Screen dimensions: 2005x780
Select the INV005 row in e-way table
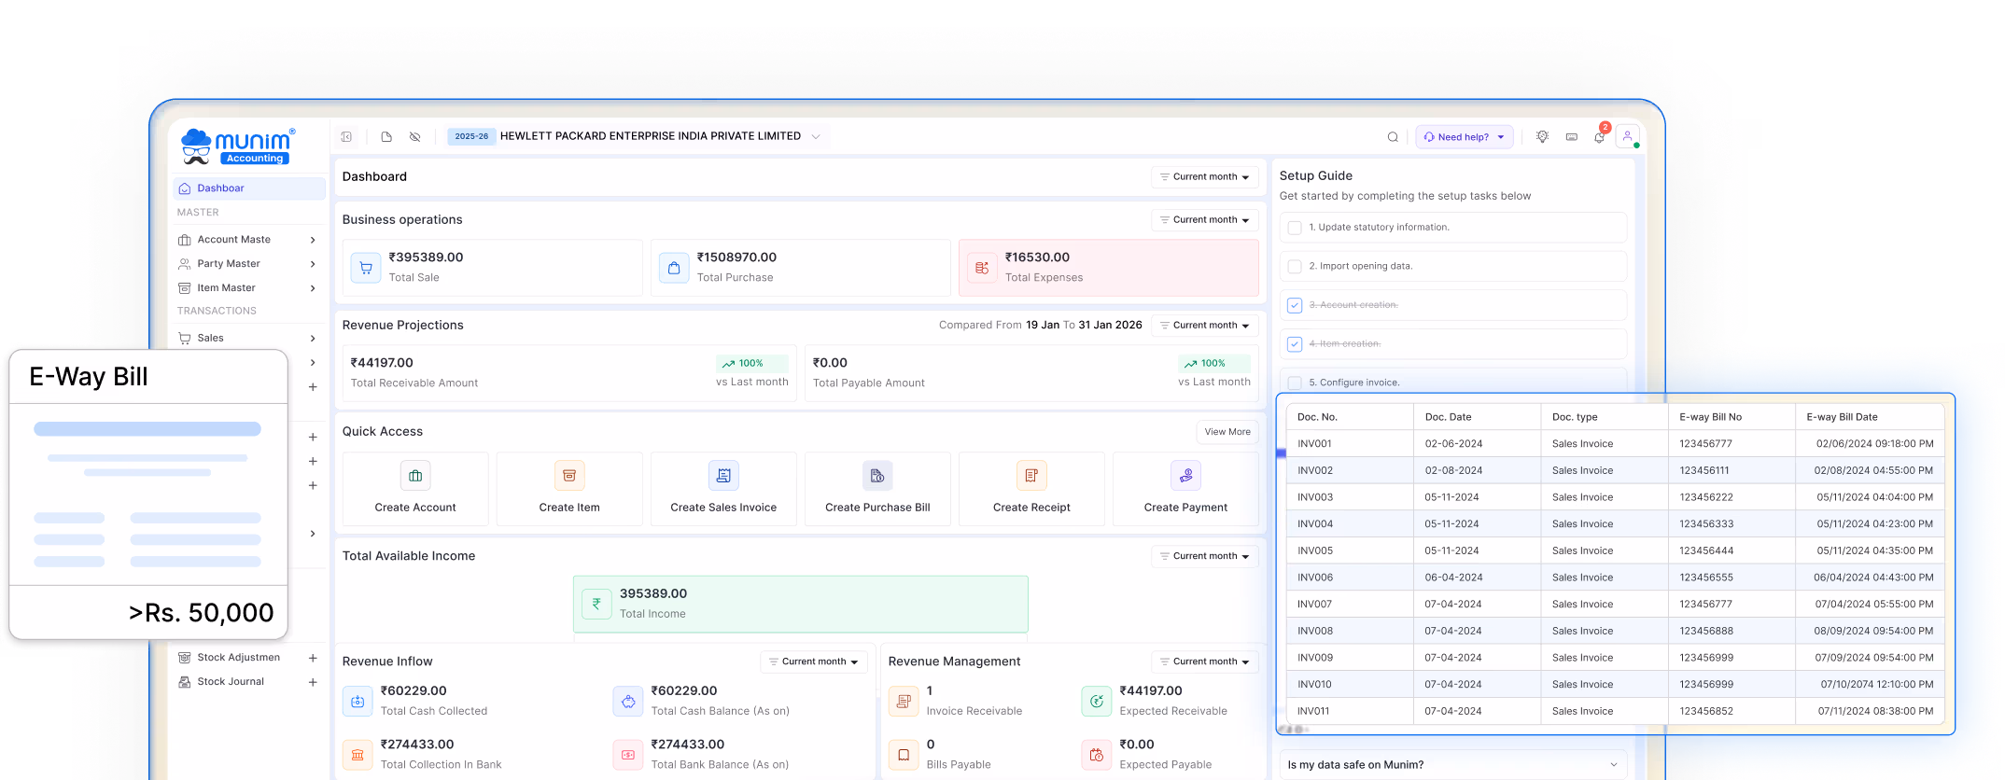pos(1314,551)
